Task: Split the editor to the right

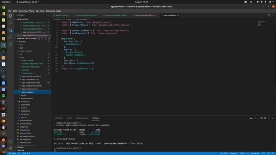Action: pos(269,15)
